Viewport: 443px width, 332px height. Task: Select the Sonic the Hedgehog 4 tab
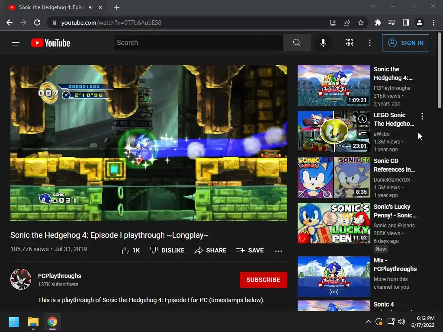(55, 7)
